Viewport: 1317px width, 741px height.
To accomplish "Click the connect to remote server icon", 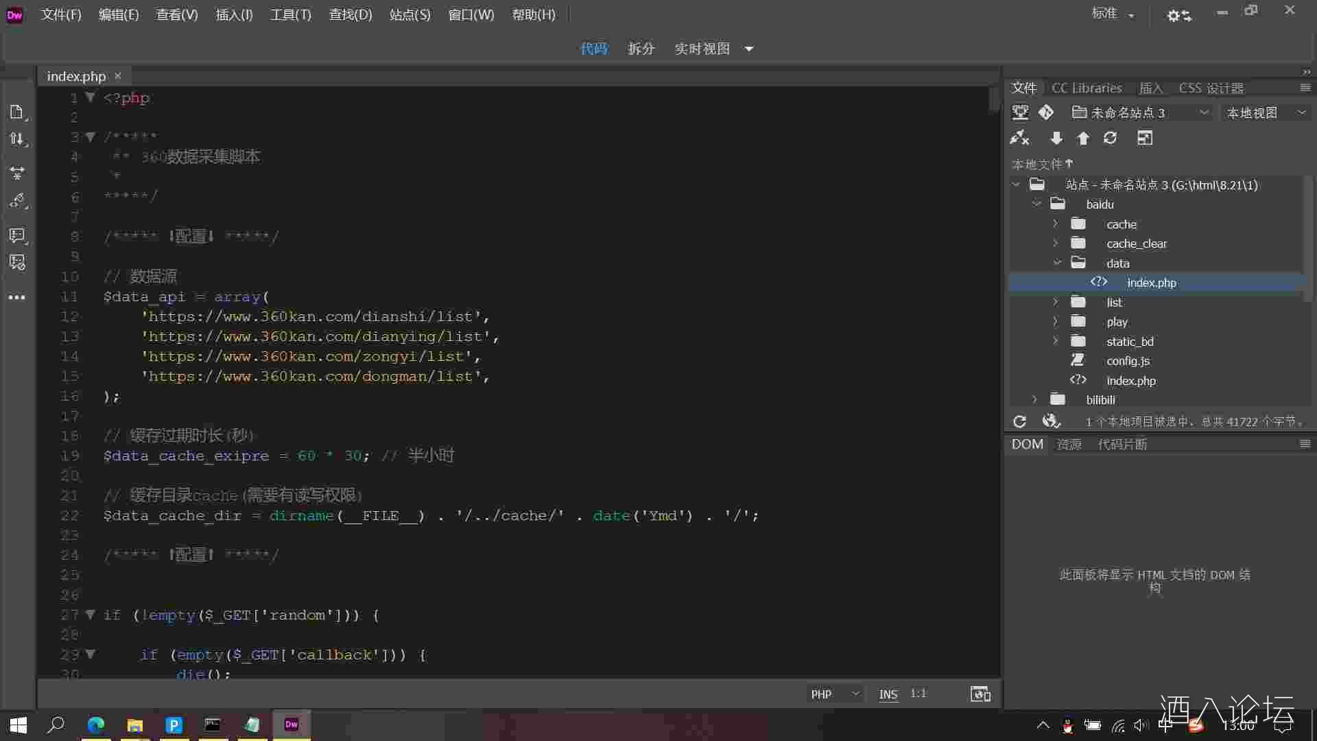I will [x=1019, y=139].
